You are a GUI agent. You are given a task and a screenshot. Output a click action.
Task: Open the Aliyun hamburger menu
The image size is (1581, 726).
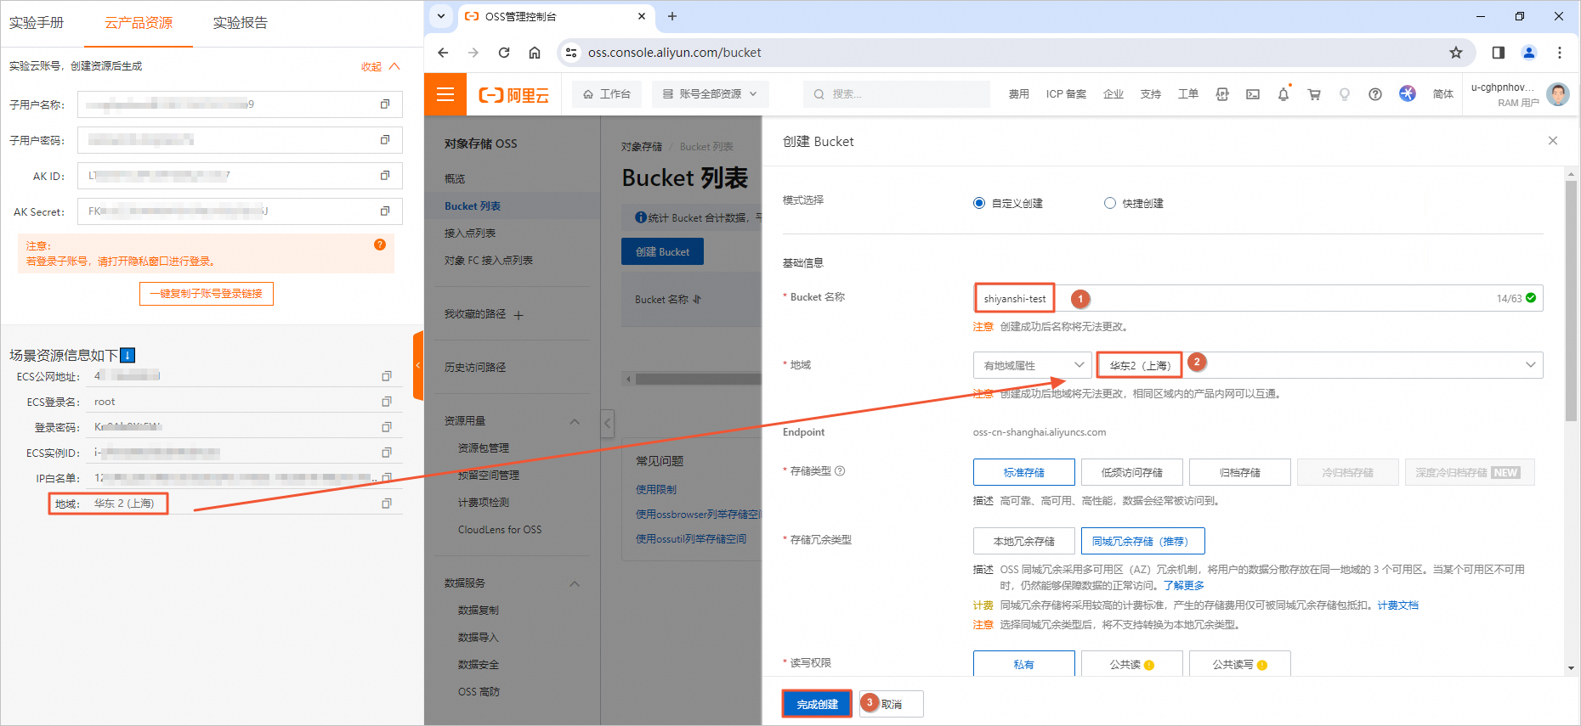[x=445, y=94]
